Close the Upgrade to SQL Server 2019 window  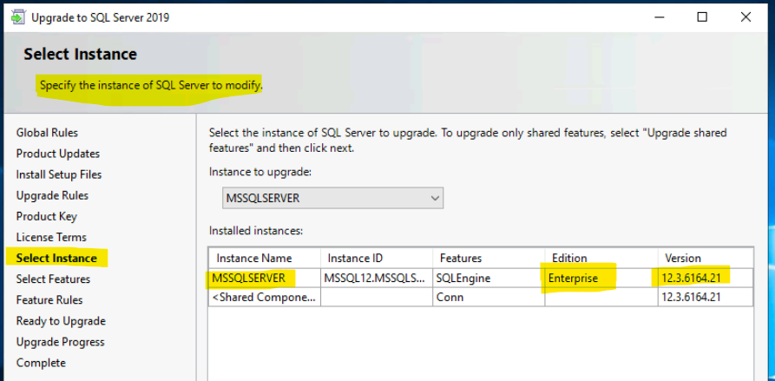(x=745, y=17)
